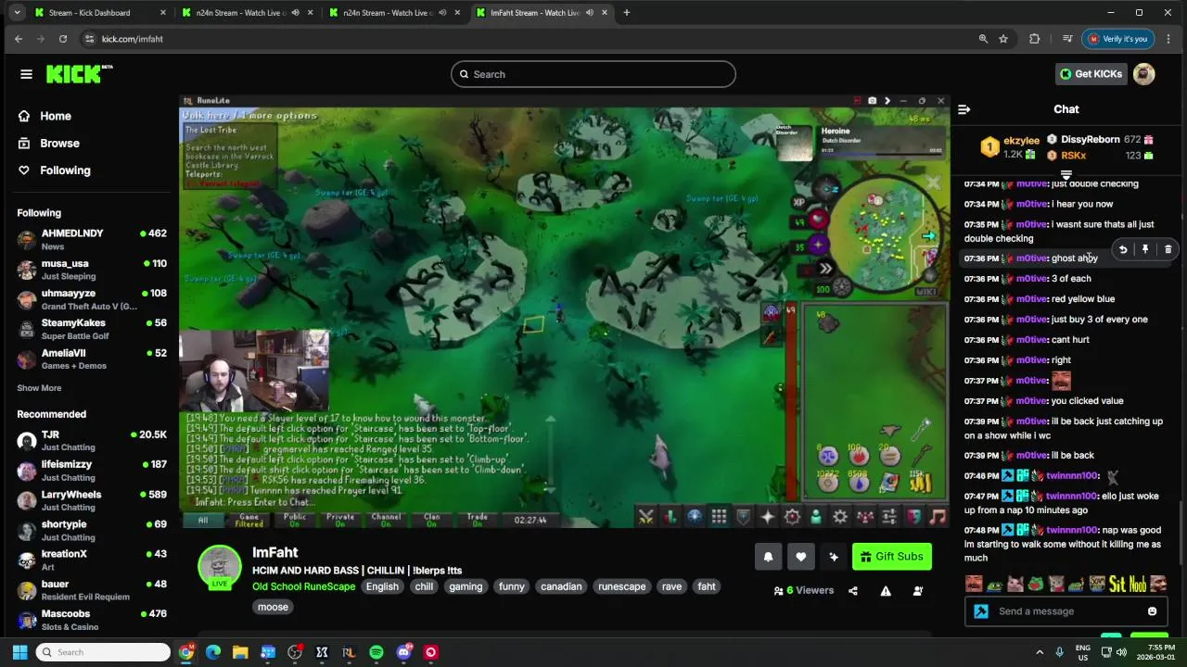Image resolution: width=1187 pixels, height=667 pixels.
Task: Open Discord from the Windows taskbar
Action: [x=403, y=652]
